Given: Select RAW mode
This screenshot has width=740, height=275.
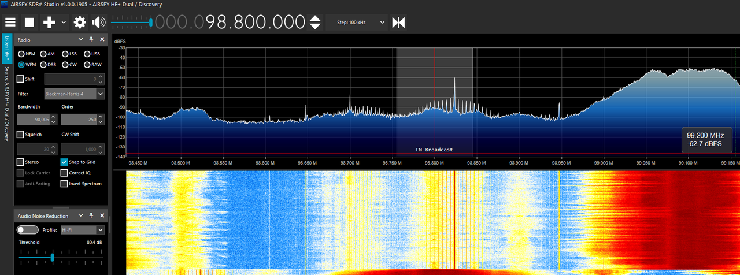Looking at the screenshot, I should point(92,65).
